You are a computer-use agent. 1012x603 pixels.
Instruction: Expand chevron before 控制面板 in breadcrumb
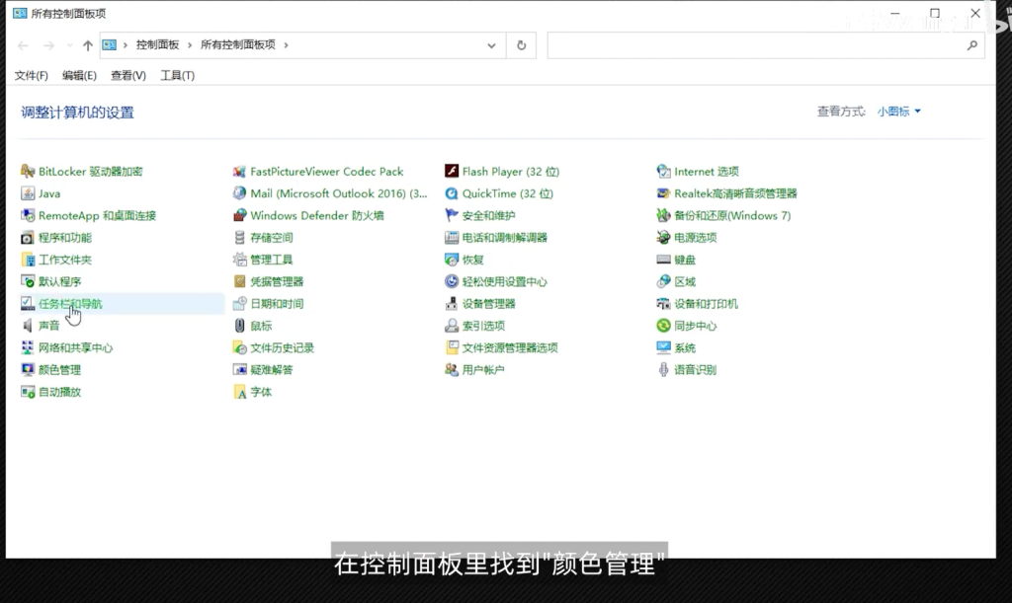coord(126,45)
